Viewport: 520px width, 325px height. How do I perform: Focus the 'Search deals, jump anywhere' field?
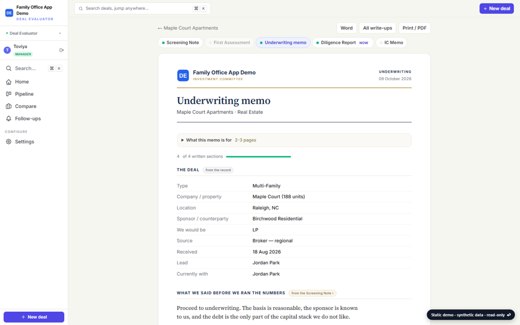point(143,9)
